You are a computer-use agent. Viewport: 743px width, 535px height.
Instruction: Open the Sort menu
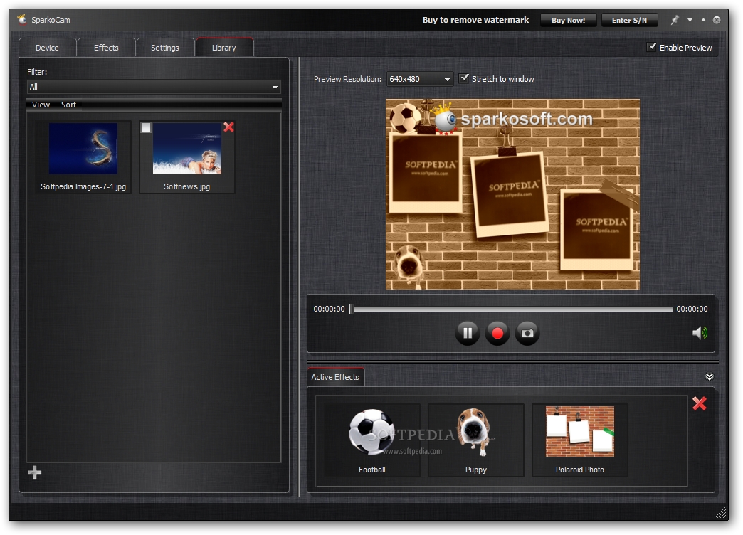[x=68, y=105]
